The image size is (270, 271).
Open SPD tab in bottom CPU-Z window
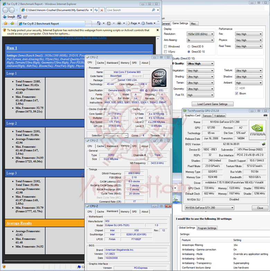[x=134, y=212]
